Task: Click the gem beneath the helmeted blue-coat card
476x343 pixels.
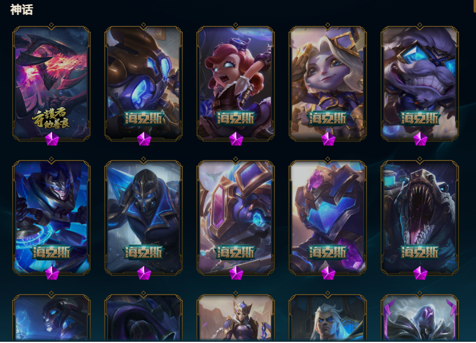Action: click(x=144, y=273)
